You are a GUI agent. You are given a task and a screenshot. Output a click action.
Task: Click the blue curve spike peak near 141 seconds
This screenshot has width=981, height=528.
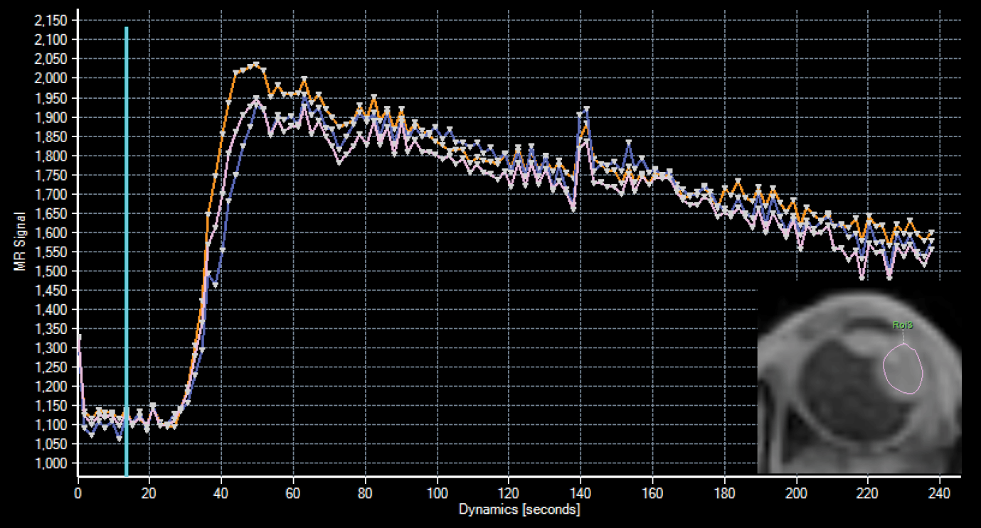click(587, 109)
